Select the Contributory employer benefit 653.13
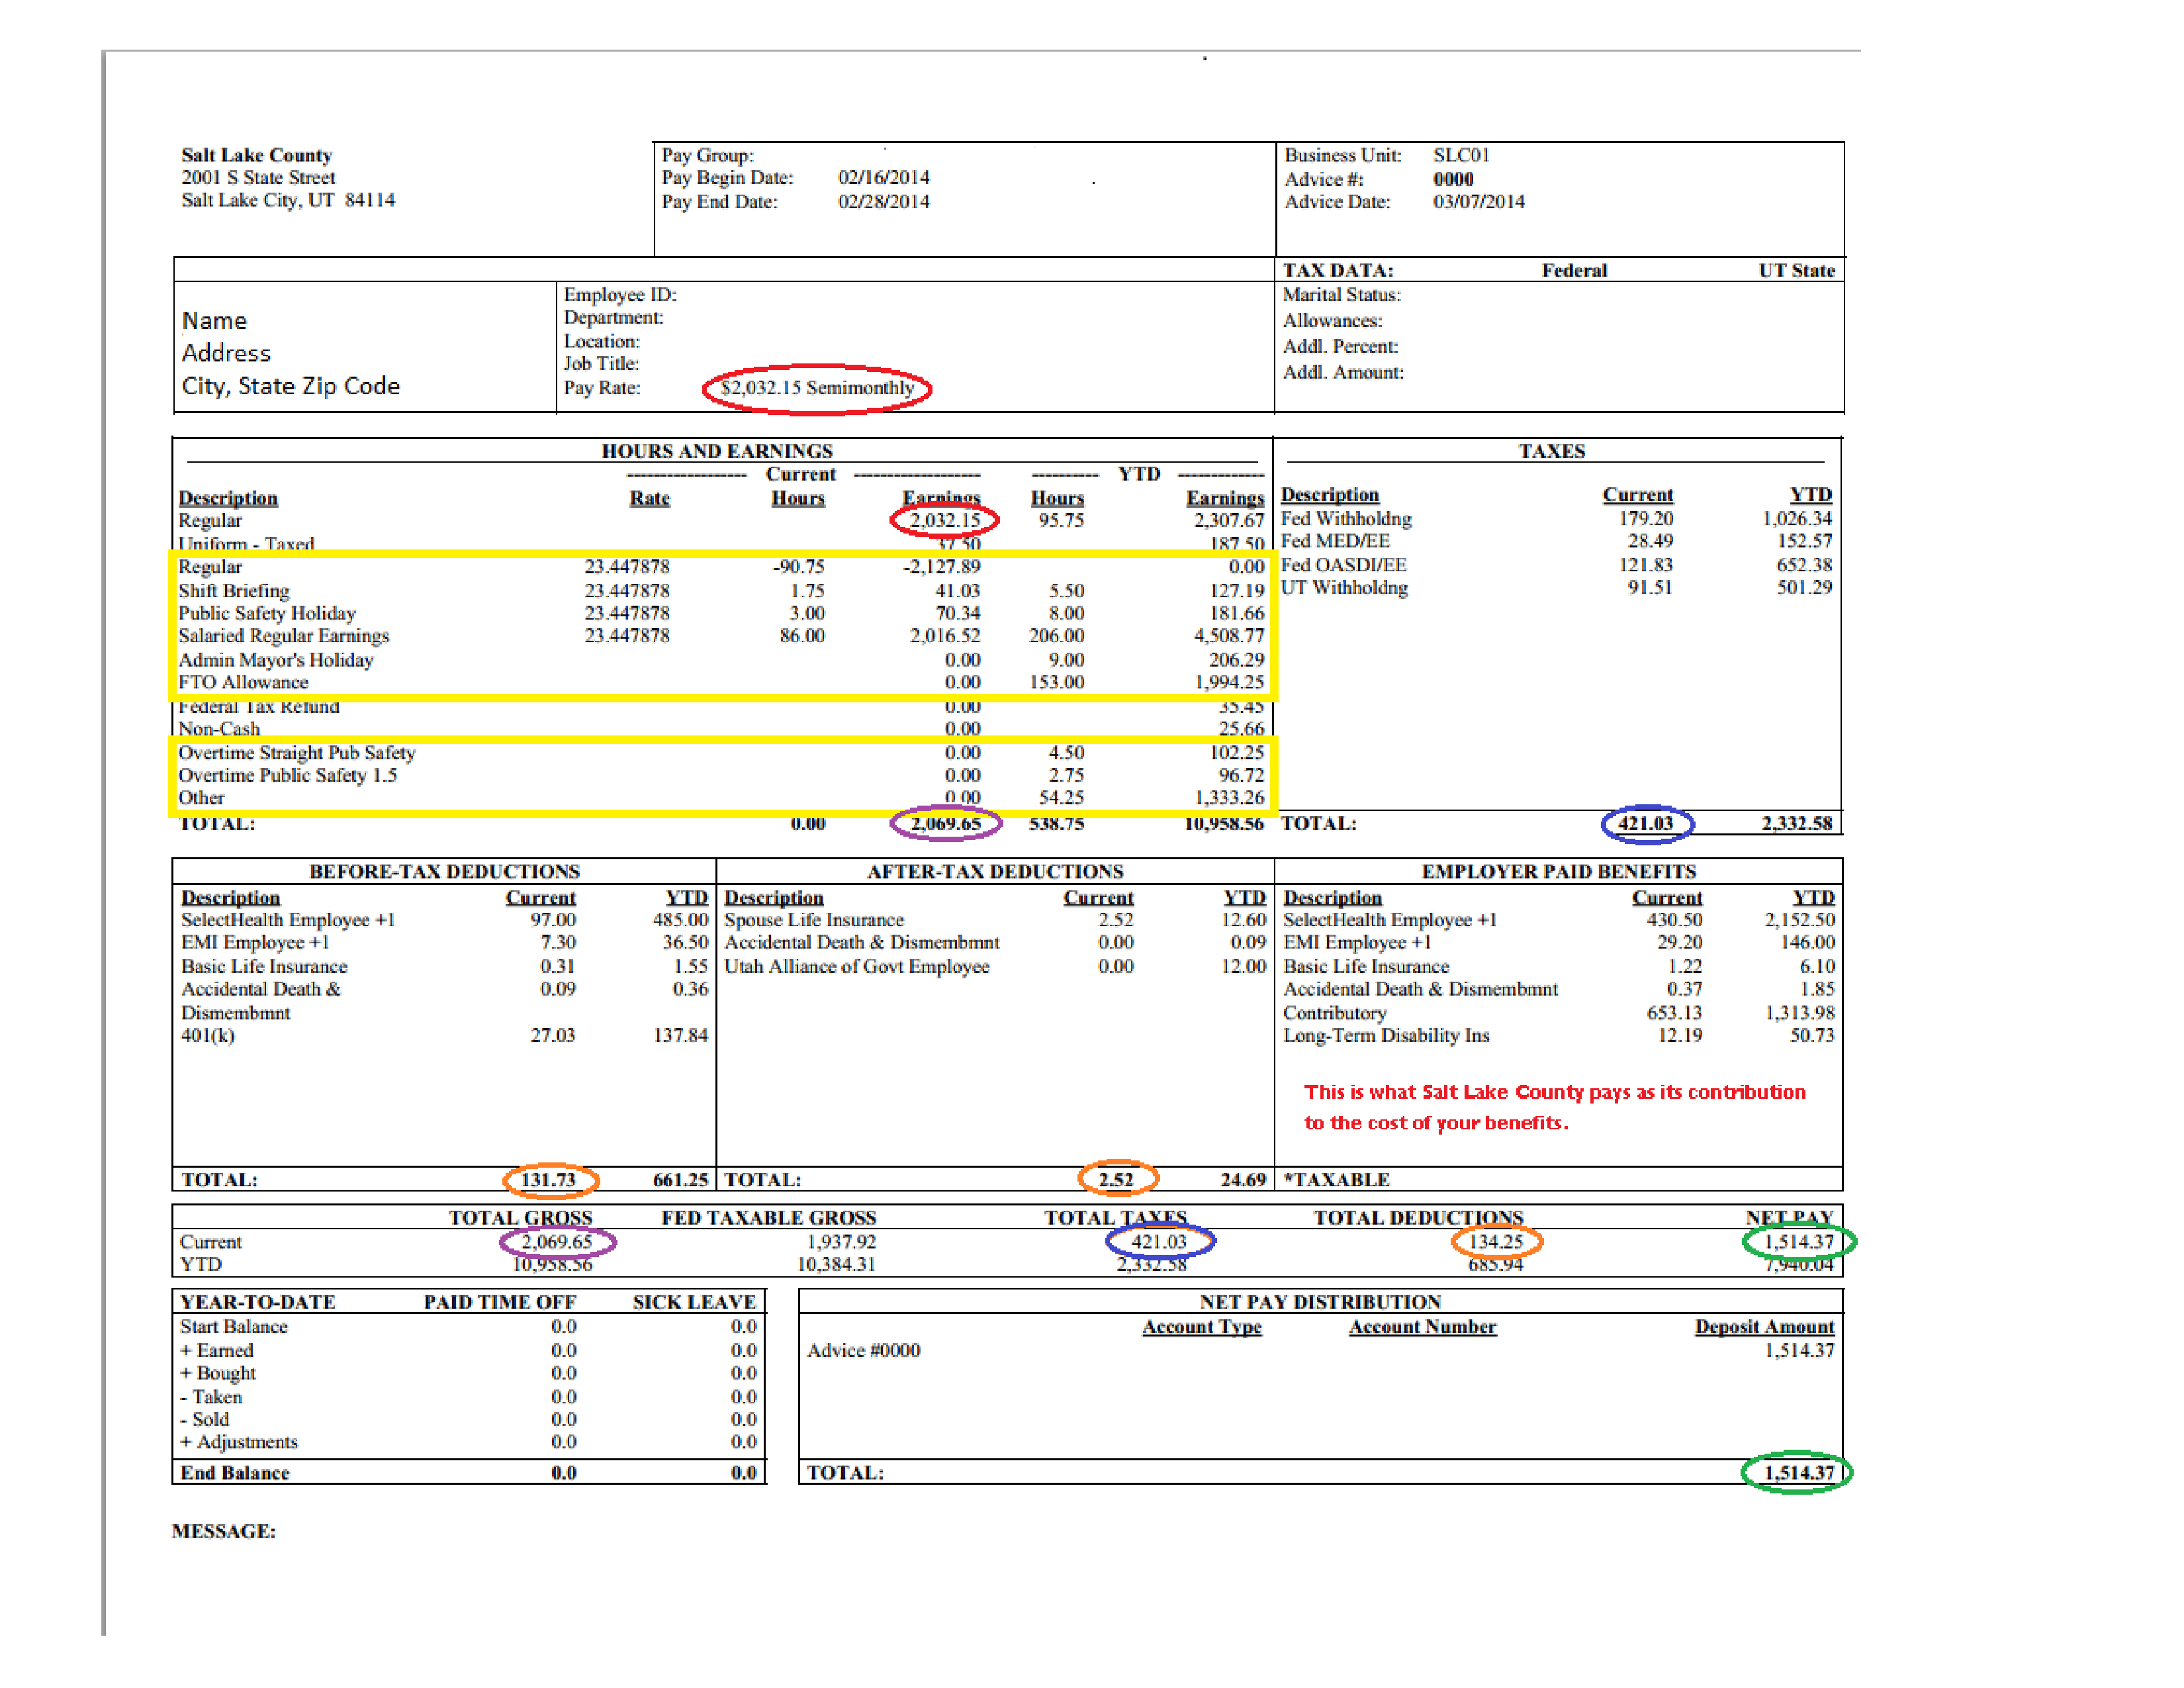This screenshot has width=2184, height=1688. [1674, 1012]
